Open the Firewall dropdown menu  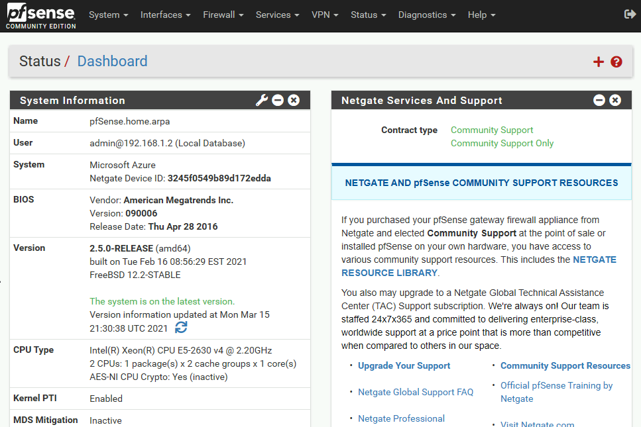[223, 15]
